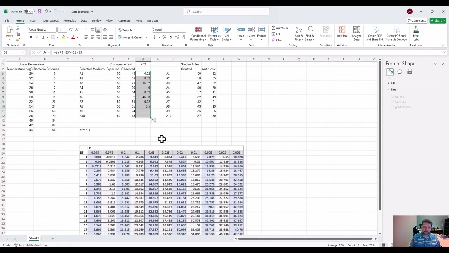Open the General number format dropdown

click(x=184, y=30)
